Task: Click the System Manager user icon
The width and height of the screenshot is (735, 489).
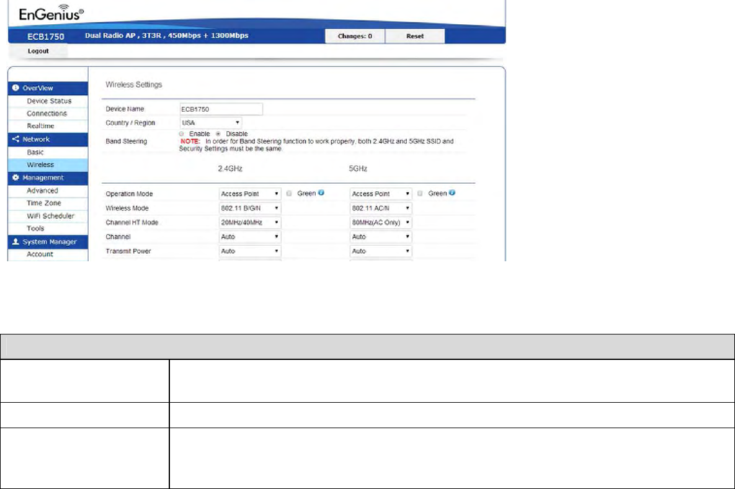Action: [x=16, y=241]
